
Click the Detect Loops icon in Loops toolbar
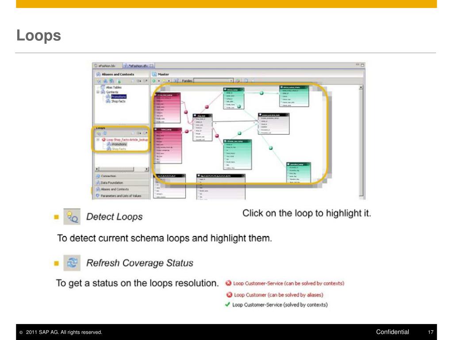(x=99, y=133)
